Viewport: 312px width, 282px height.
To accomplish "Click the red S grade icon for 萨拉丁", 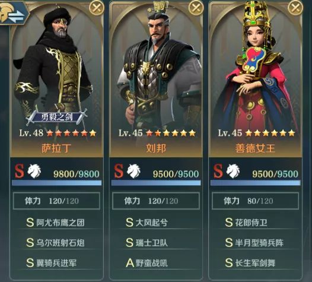I will point(20,171).
